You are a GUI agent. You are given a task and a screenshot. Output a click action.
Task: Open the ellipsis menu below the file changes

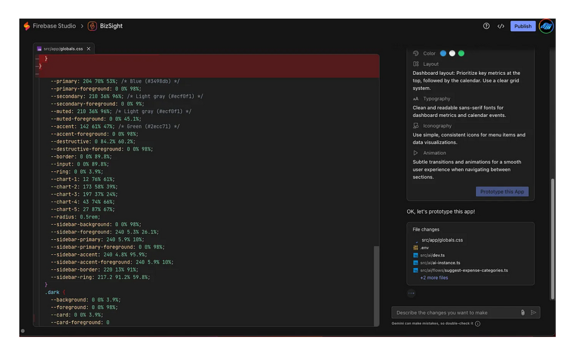[x=411, y=293]
